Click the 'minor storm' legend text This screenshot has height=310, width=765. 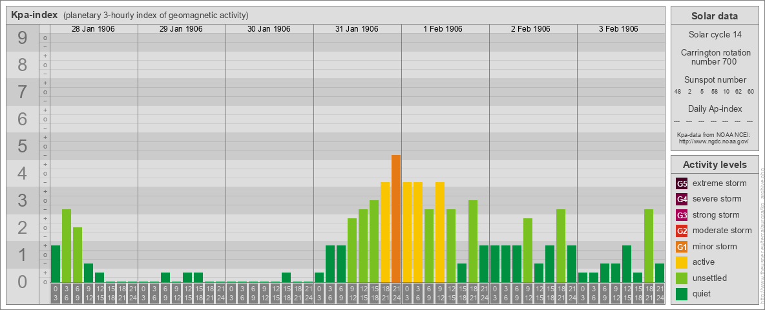coord(715,246)
